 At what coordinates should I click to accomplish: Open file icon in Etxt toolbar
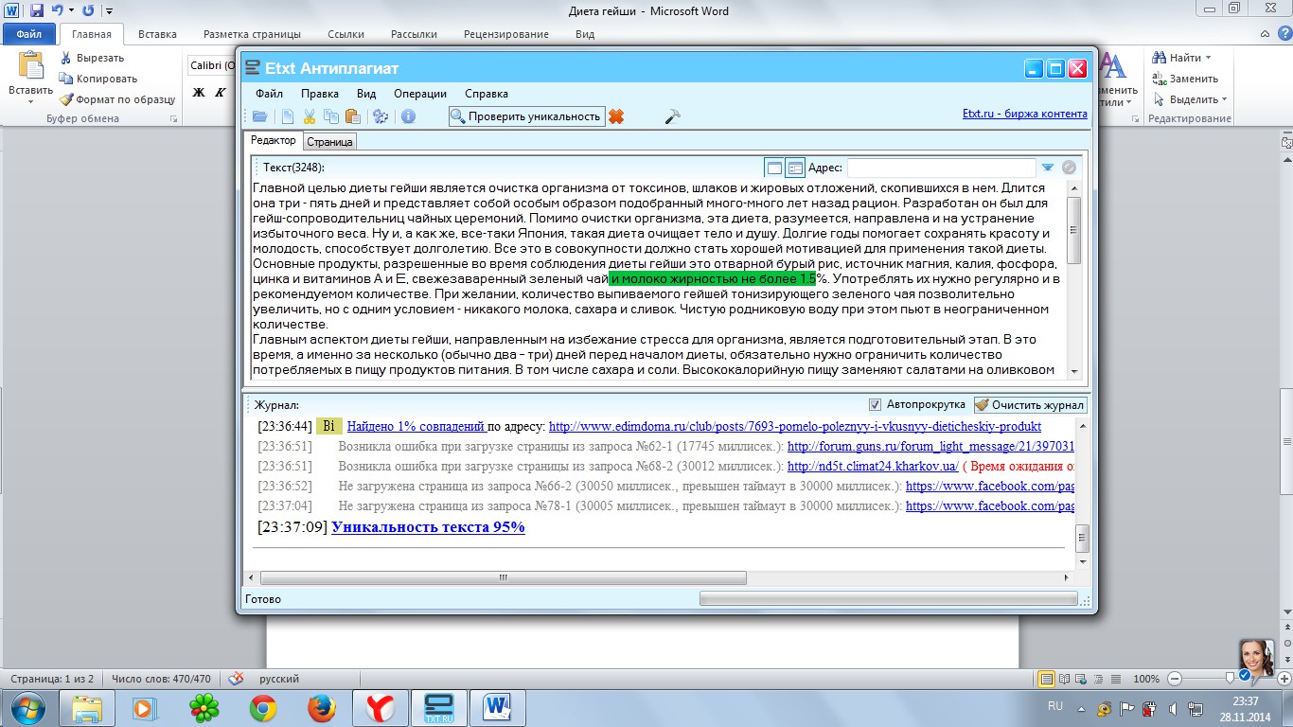click(259, 116)
